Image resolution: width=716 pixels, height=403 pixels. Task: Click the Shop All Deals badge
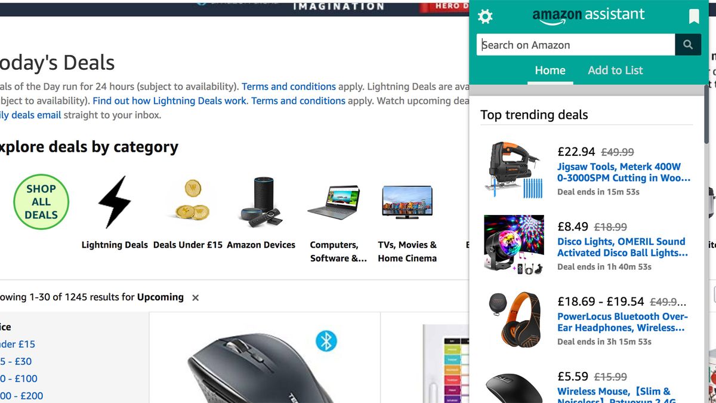[x=41, y=202]
